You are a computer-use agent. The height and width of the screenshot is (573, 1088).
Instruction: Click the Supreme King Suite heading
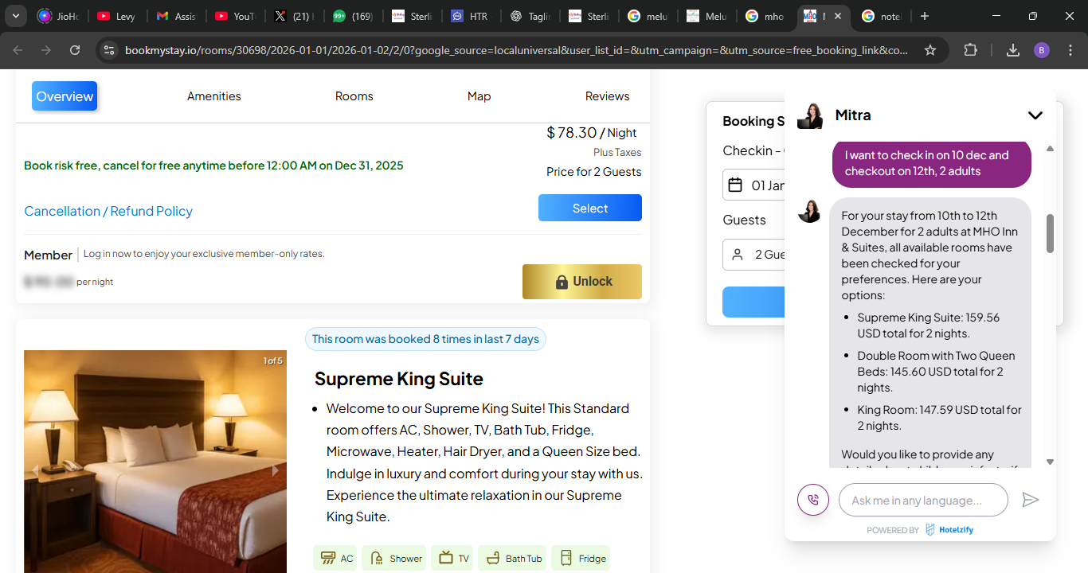[399, 379]
